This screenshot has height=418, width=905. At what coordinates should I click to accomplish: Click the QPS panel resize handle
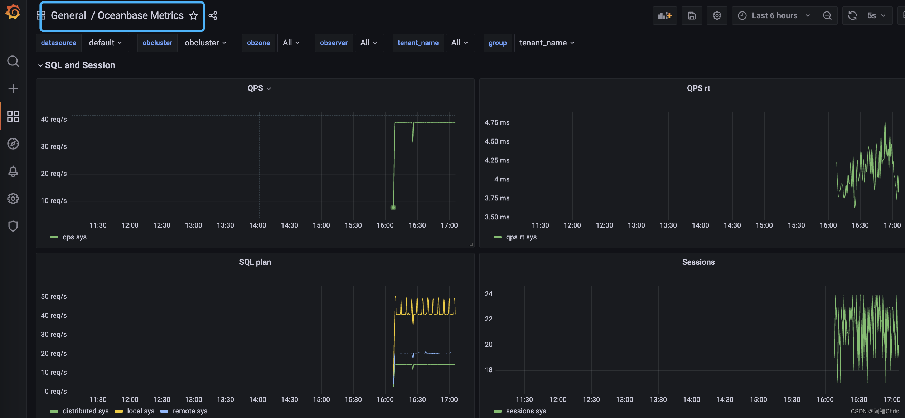[x=471, y=245]
